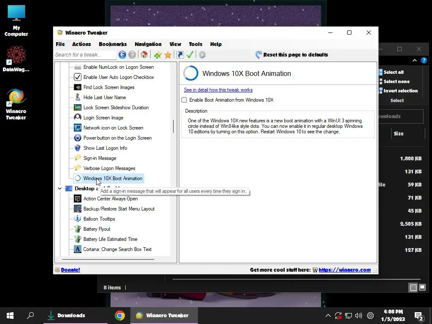Open Lock Screen Slideshow Duration
Image resolution: width=432 pixels, height=324 pixels.
click(116, 108)
